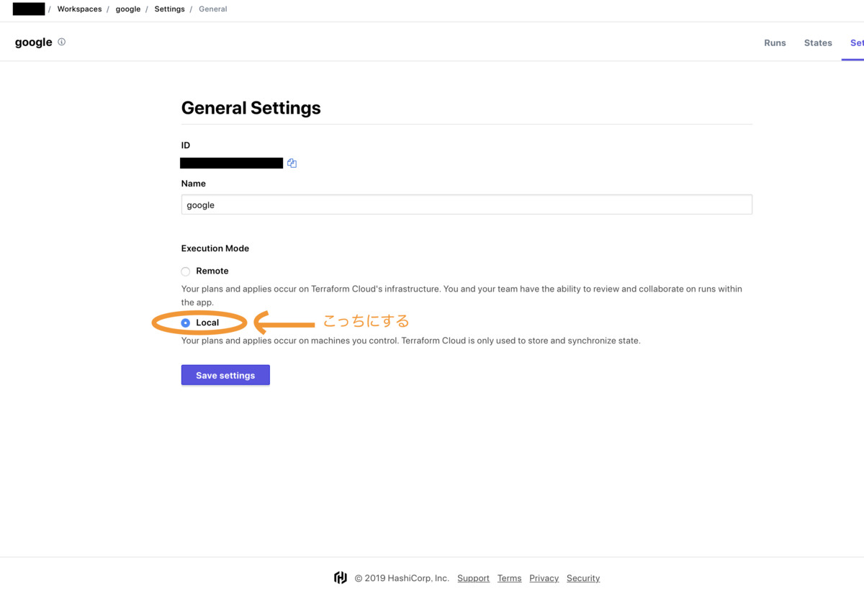The width and height of the screenshot is (864, 594).
Task: Click the General breadcrumb item
Action: click(212, 9)
